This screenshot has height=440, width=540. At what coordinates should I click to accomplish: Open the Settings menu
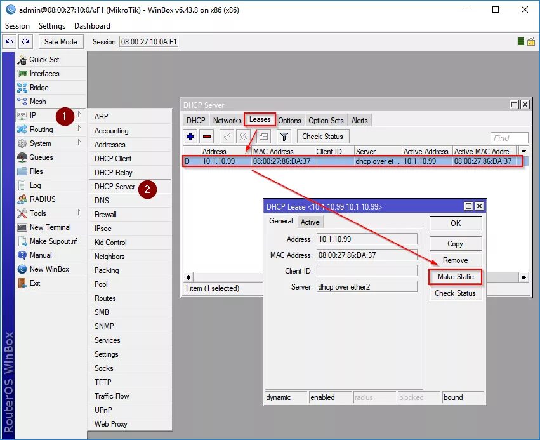[x=52, y=26]
